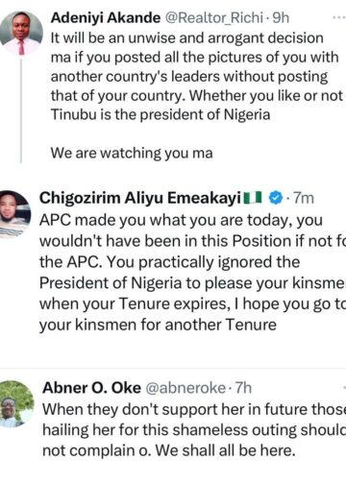Open more options on Adeniyi Akande's tweet
The width and height of the screenshot is (346, 484).
pos(339,17)
